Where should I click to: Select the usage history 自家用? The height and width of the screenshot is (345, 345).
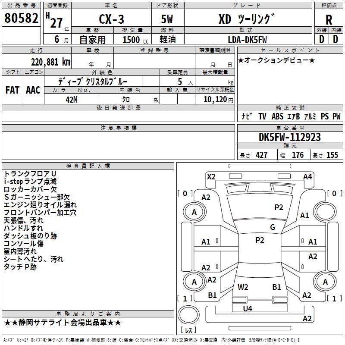click(92, 40)
